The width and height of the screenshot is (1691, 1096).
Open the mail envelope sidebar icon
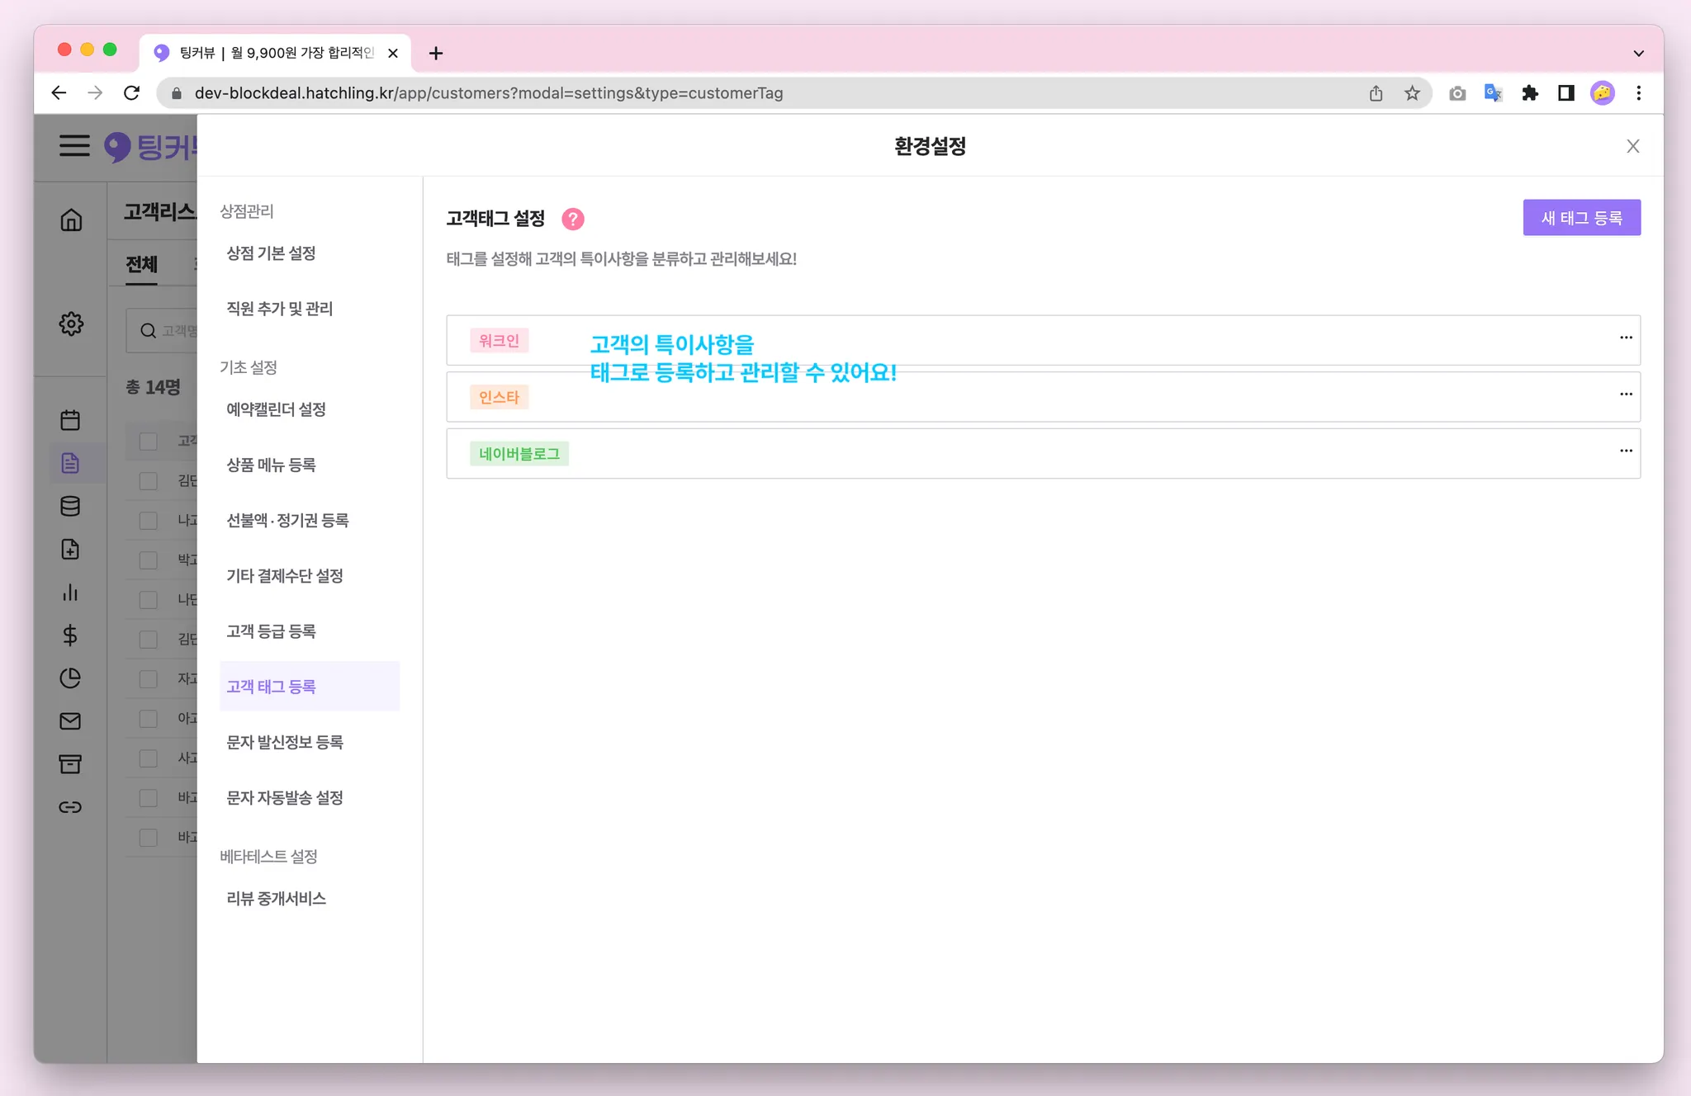point(70,720)
